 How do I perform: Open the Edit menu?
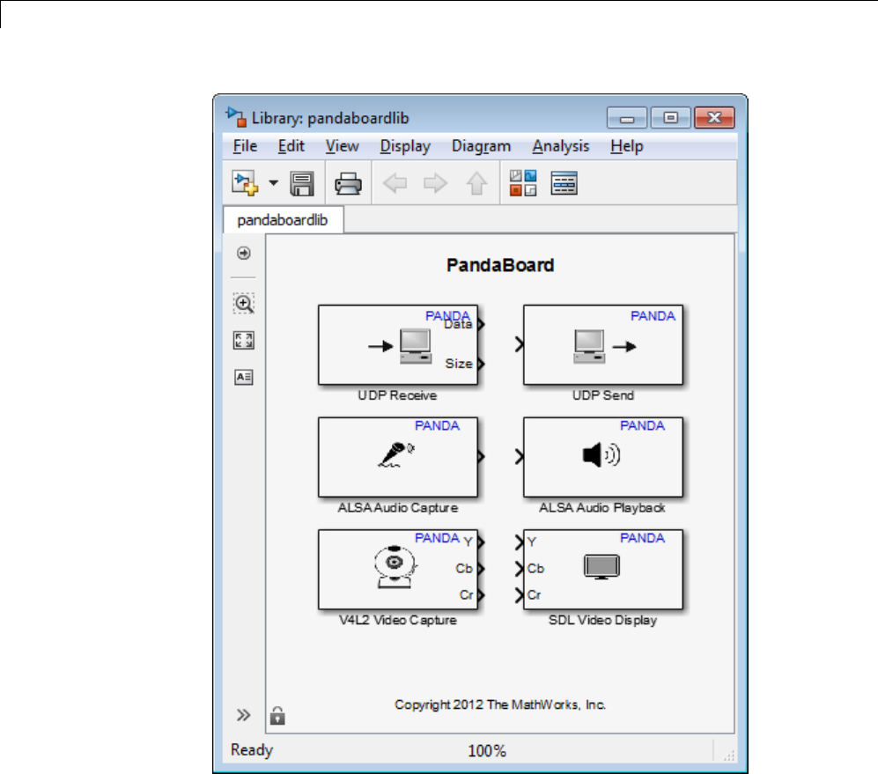(x=291, y=146)
